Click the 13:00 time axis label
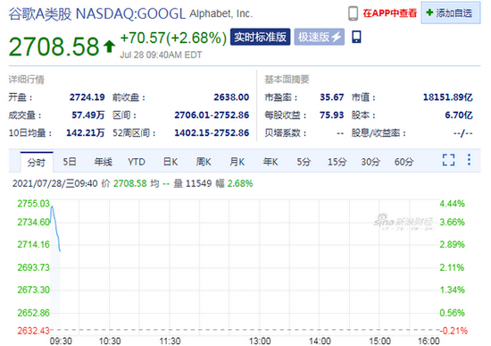The height and width of the screenshot is (346, 491). [260, 341]
